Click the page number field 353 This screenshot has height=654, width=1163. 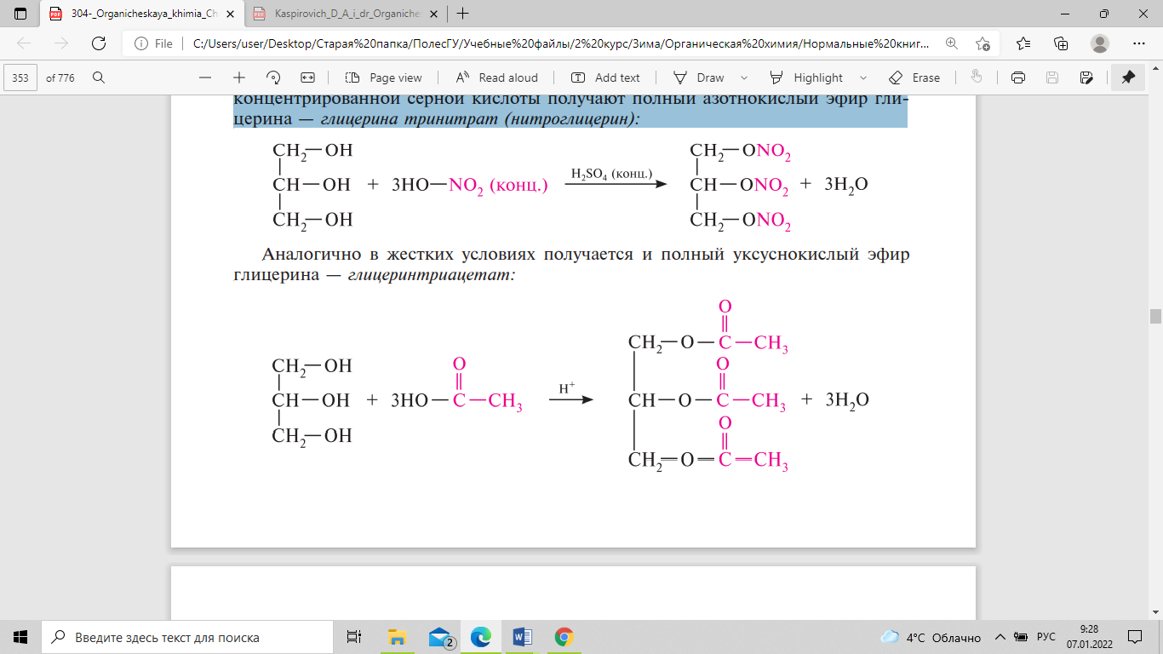(x=20, y=77)
